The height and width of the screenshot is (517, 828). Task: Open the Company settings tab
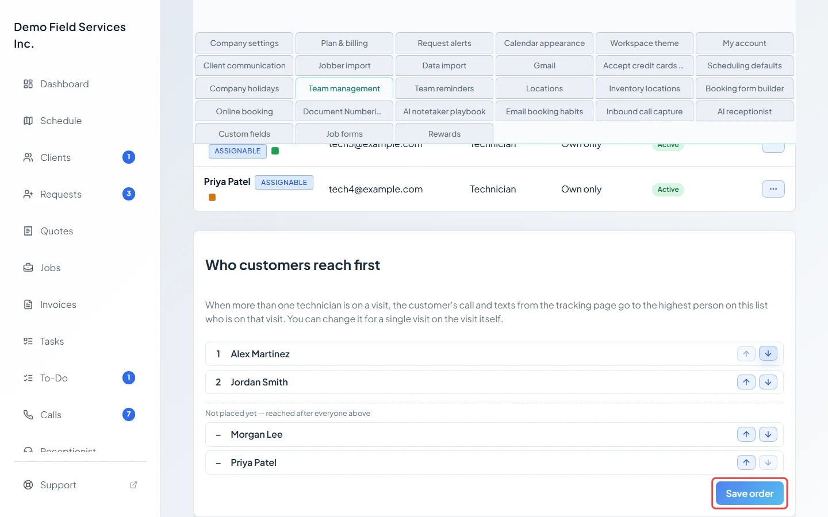tap(244, 43)
